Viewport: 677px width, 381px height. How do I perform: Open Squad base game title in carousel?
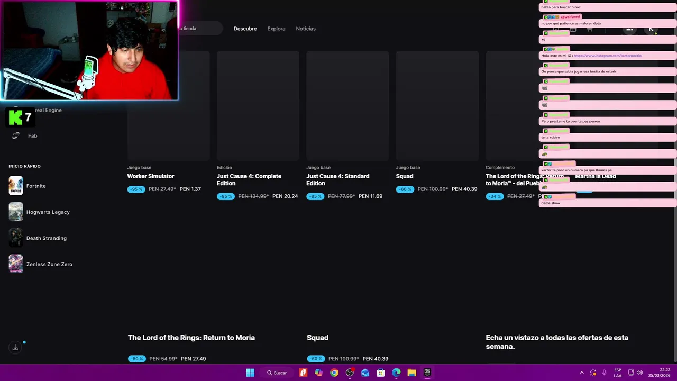405,176
